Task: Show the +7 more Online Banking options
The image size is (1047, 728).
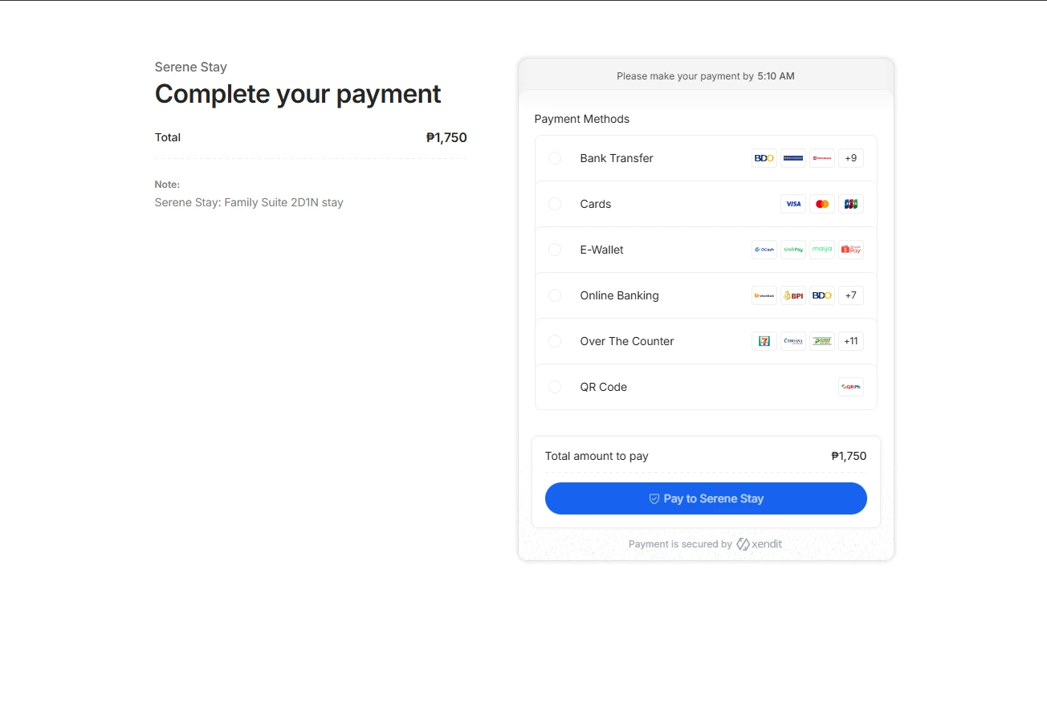Action: tap(850, 295)
